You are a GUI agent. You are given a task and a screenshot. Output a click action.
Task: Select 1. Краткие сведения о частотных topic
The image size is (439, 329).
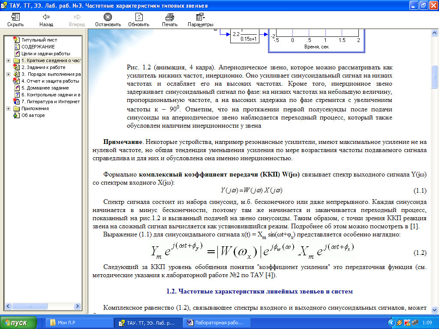[51, 60]
